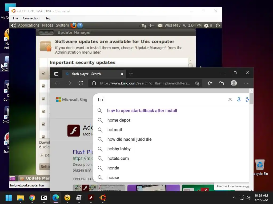Show hidden system tray icons chevron
Screen dimensions: 273x204
234,198
